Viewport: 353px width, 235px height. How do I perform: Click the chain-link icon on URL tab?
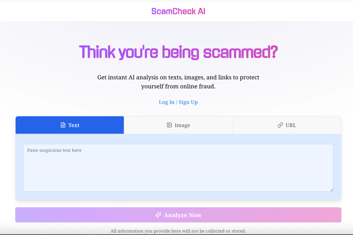tap(280, 125)
